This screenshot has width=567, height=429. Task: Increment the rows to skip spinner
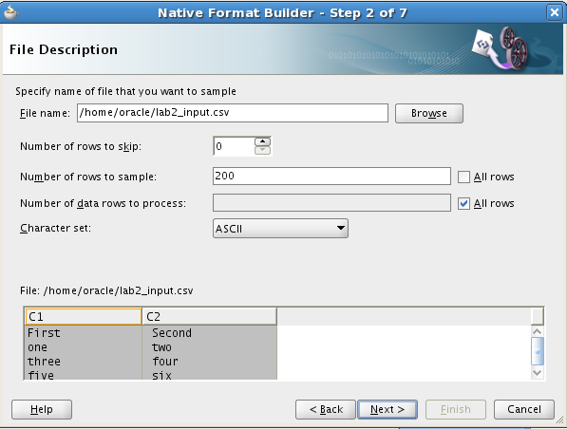pyautogui.click(x=262, y=141)
